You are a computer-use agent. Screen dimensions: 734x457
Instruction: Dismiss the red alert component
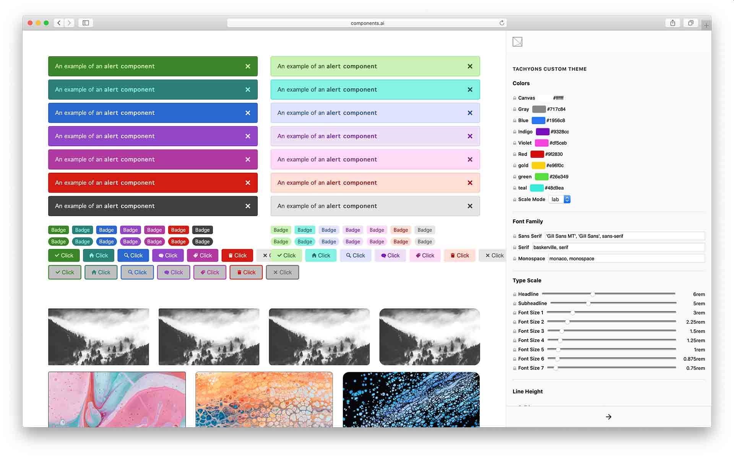point(247,183)
